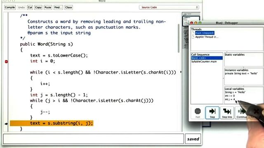Click the Halt debugger icon
Viewport: 264px width, 148px height.
pyautogui.click(x=198, y=113)
